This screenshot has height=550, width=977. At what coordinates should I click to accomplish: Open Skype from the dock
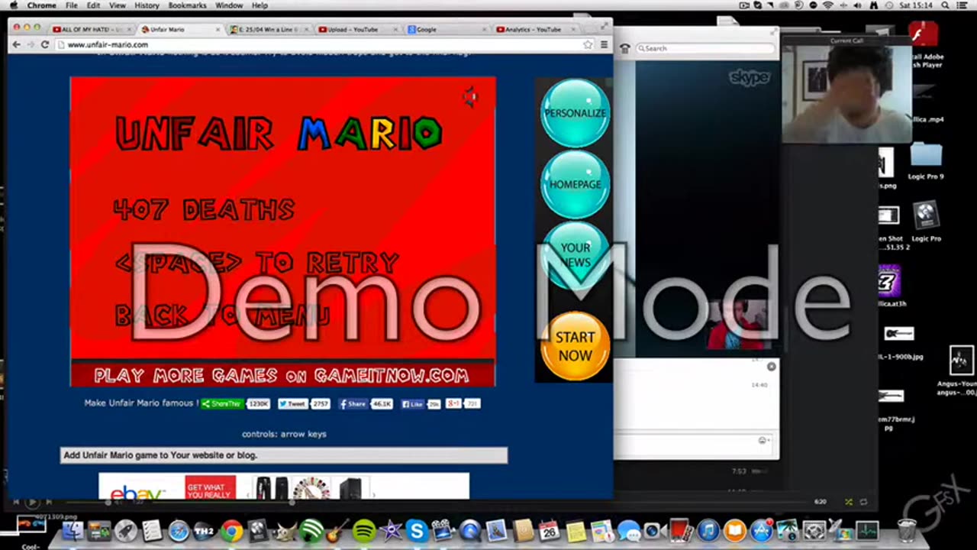coord(417,530)
